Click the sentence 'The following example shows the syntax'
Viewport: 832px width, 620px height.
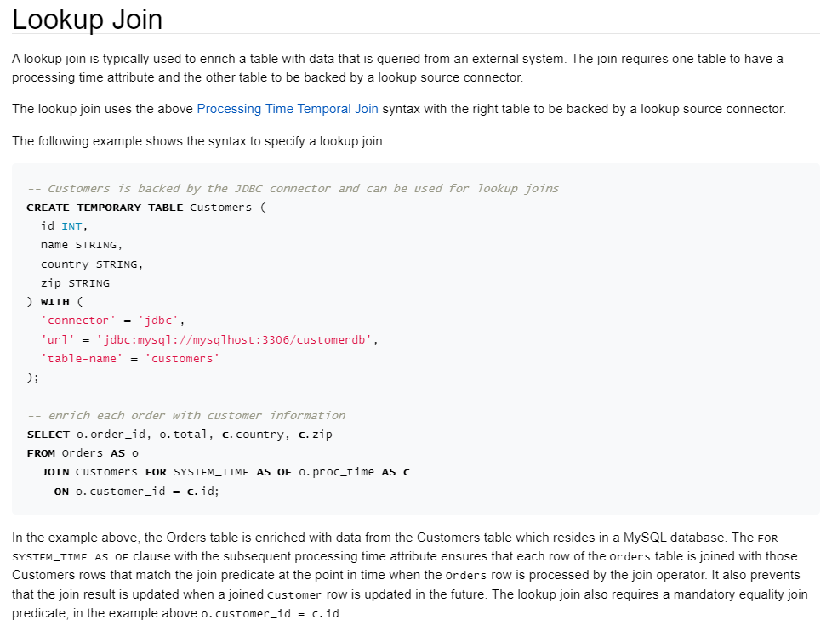tap(199, 141)
